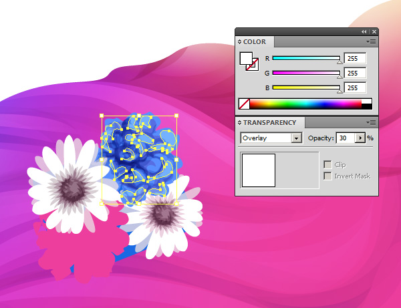Switch to the Transparency panel tab
The image size is (401, 308).
click(269, 123)
